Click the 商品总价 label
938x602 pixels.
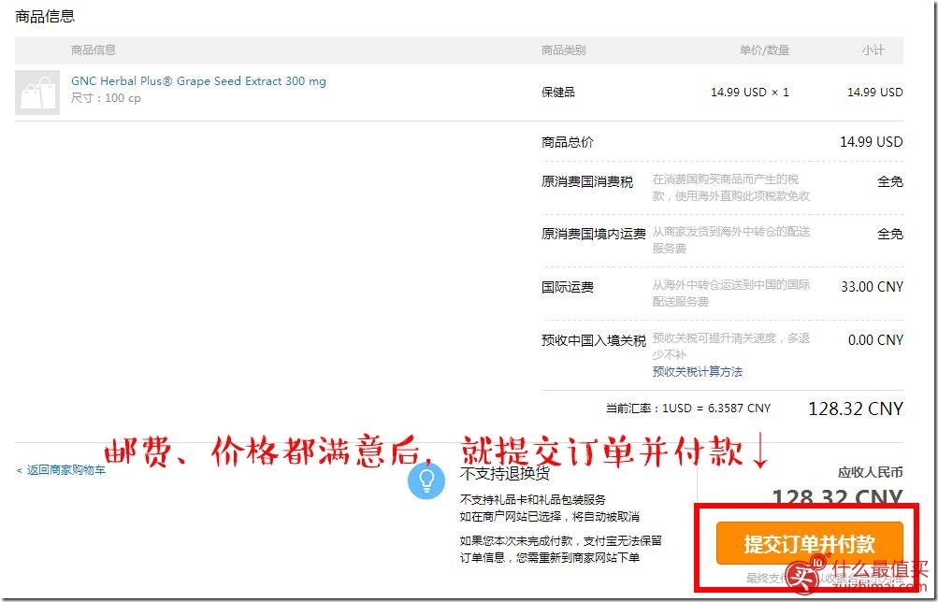(x=568, y=142)
